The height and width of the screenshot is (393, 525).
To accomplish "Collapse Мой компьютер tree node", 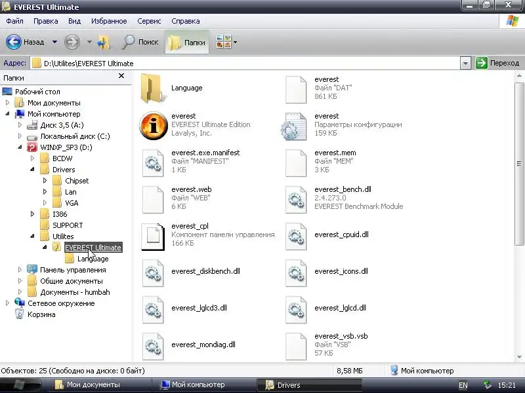I will point(7,113).
